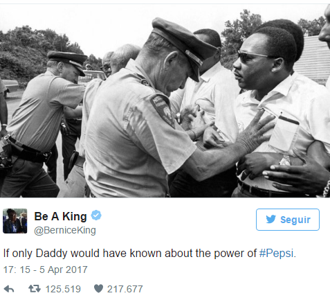The image size is (330, 300).
Task: View the 217.677 likes count
Action: (x=125, y=289)
